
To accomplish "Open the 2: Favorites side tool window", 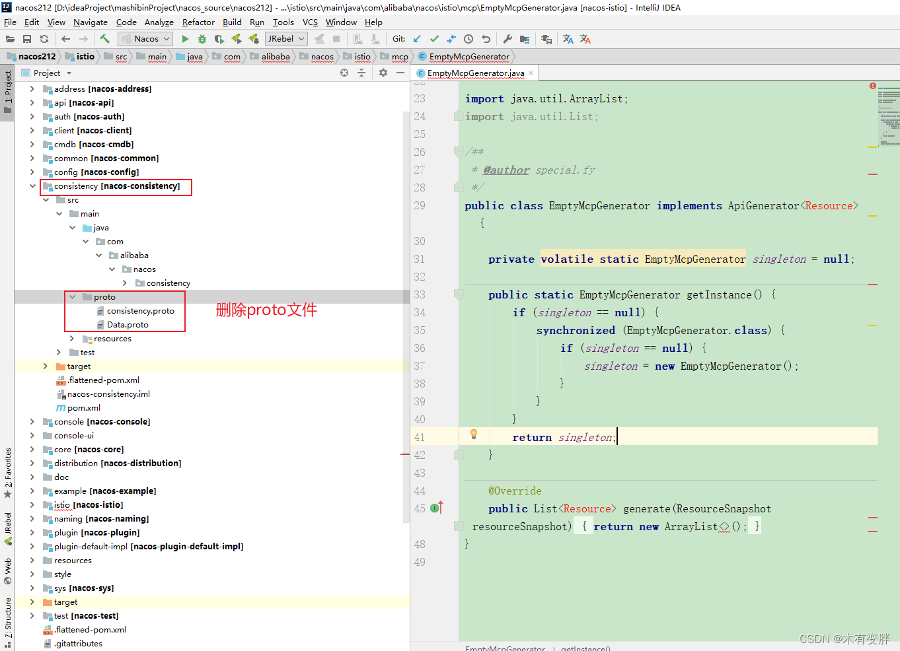I will [x=8, y=473].
